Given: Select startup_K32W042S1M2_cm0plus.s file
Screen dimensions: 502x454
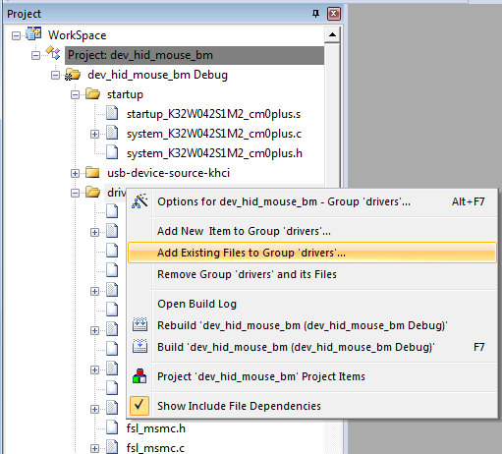Looking at the screenshot, I should click(213, 114).
